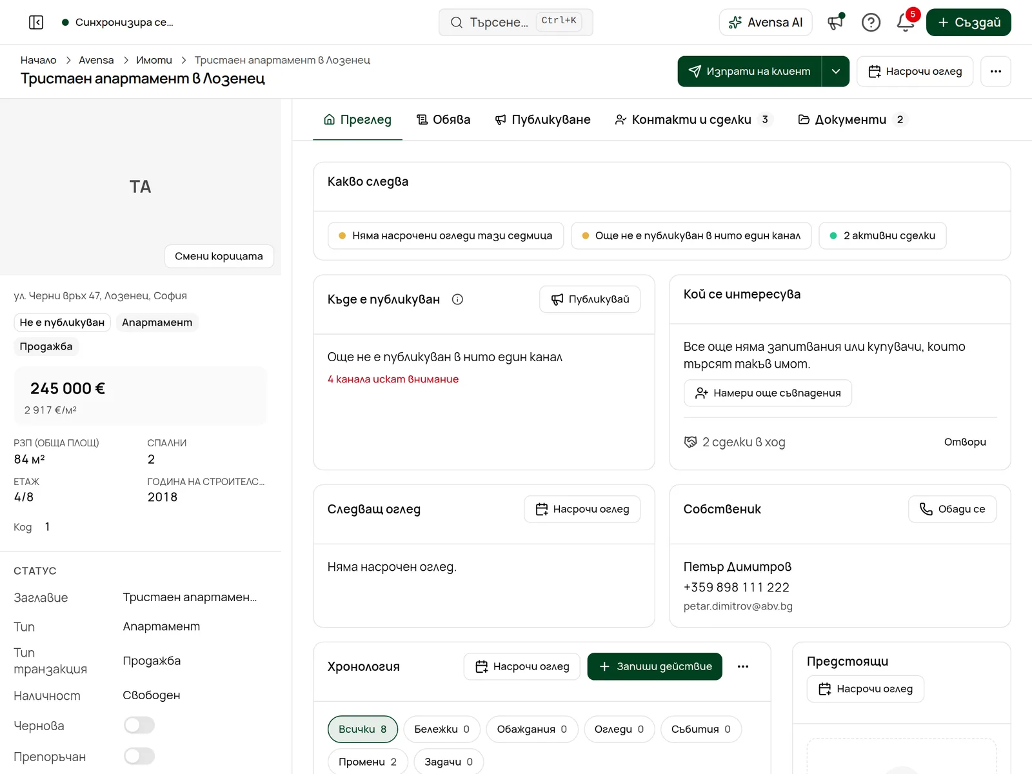Viewport: 1032px width, 774px height.
Task: Click Запиши действие button
Action: pyautogui.click(x=655, y=666)
